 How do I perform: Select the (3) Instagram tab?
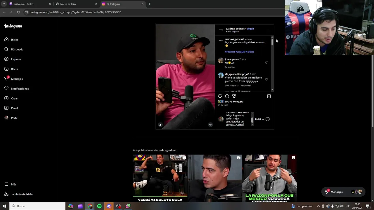[x=123, y=4]
